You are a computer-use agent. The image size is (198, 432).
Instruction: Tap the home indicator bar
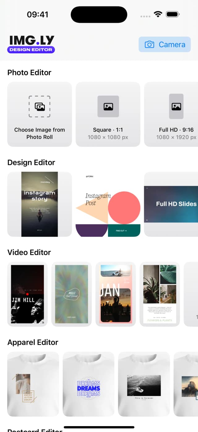(x=99, y=427)
